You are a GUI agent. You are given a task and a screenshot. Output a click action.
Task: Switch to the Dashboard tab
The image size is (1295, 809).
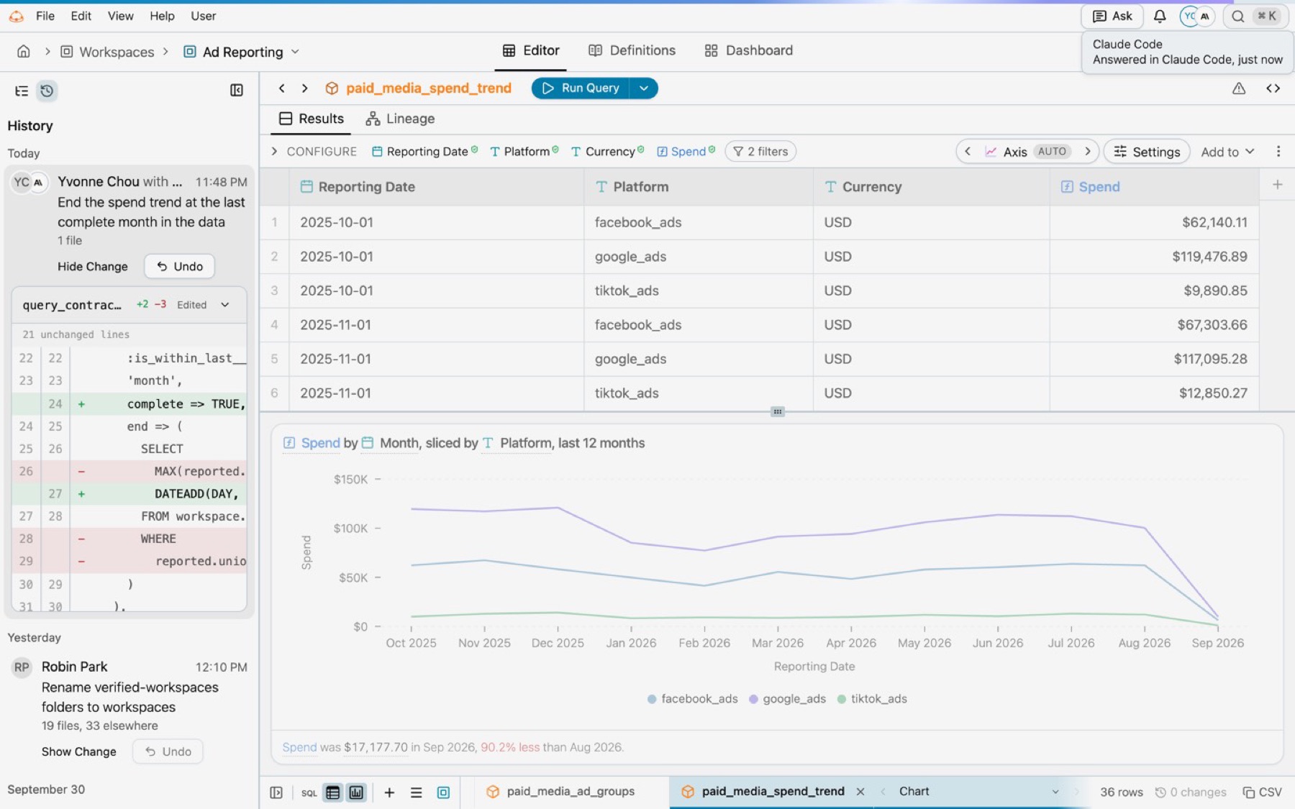(748, 50)
